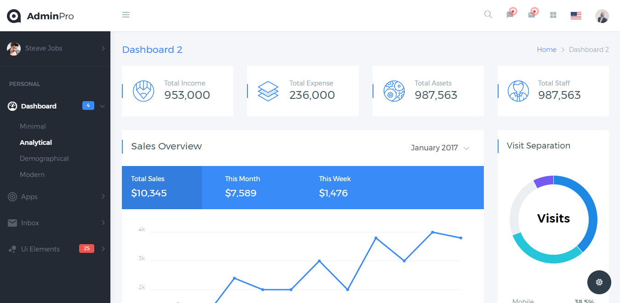Expand the Ui Elements menu chevron
Viewport: 620px width, 303px height.
tap(103, 249)
